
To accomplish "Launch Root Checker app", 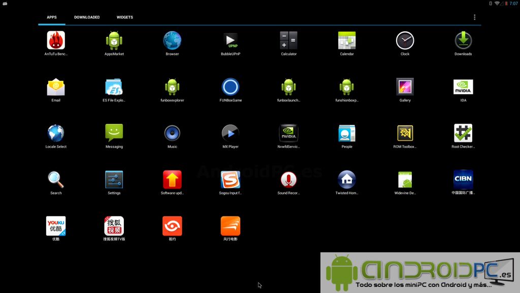I will (463, 133).
